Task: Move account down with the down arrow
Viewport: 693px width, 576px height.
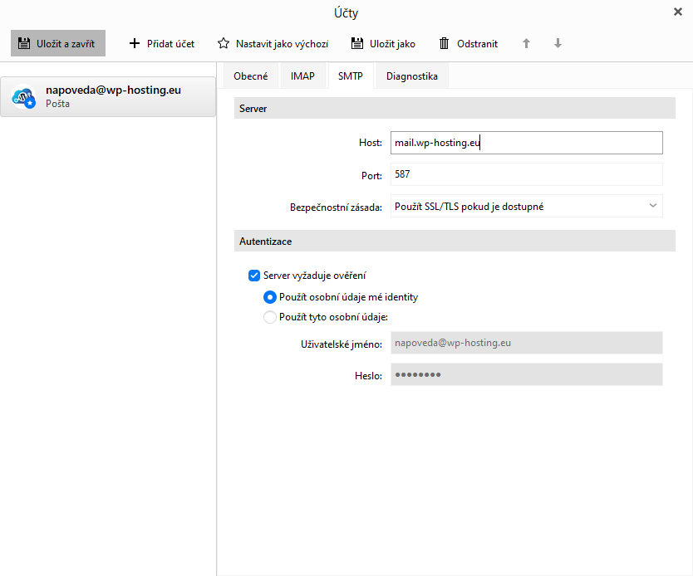Action: [x=558, y=43]
